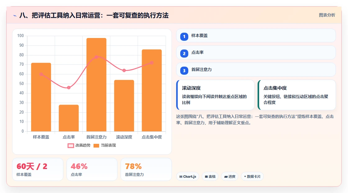This screenshot has height=193, width=348.
Task: Click the trend line point above 点击率
Action: pos(69,87)
